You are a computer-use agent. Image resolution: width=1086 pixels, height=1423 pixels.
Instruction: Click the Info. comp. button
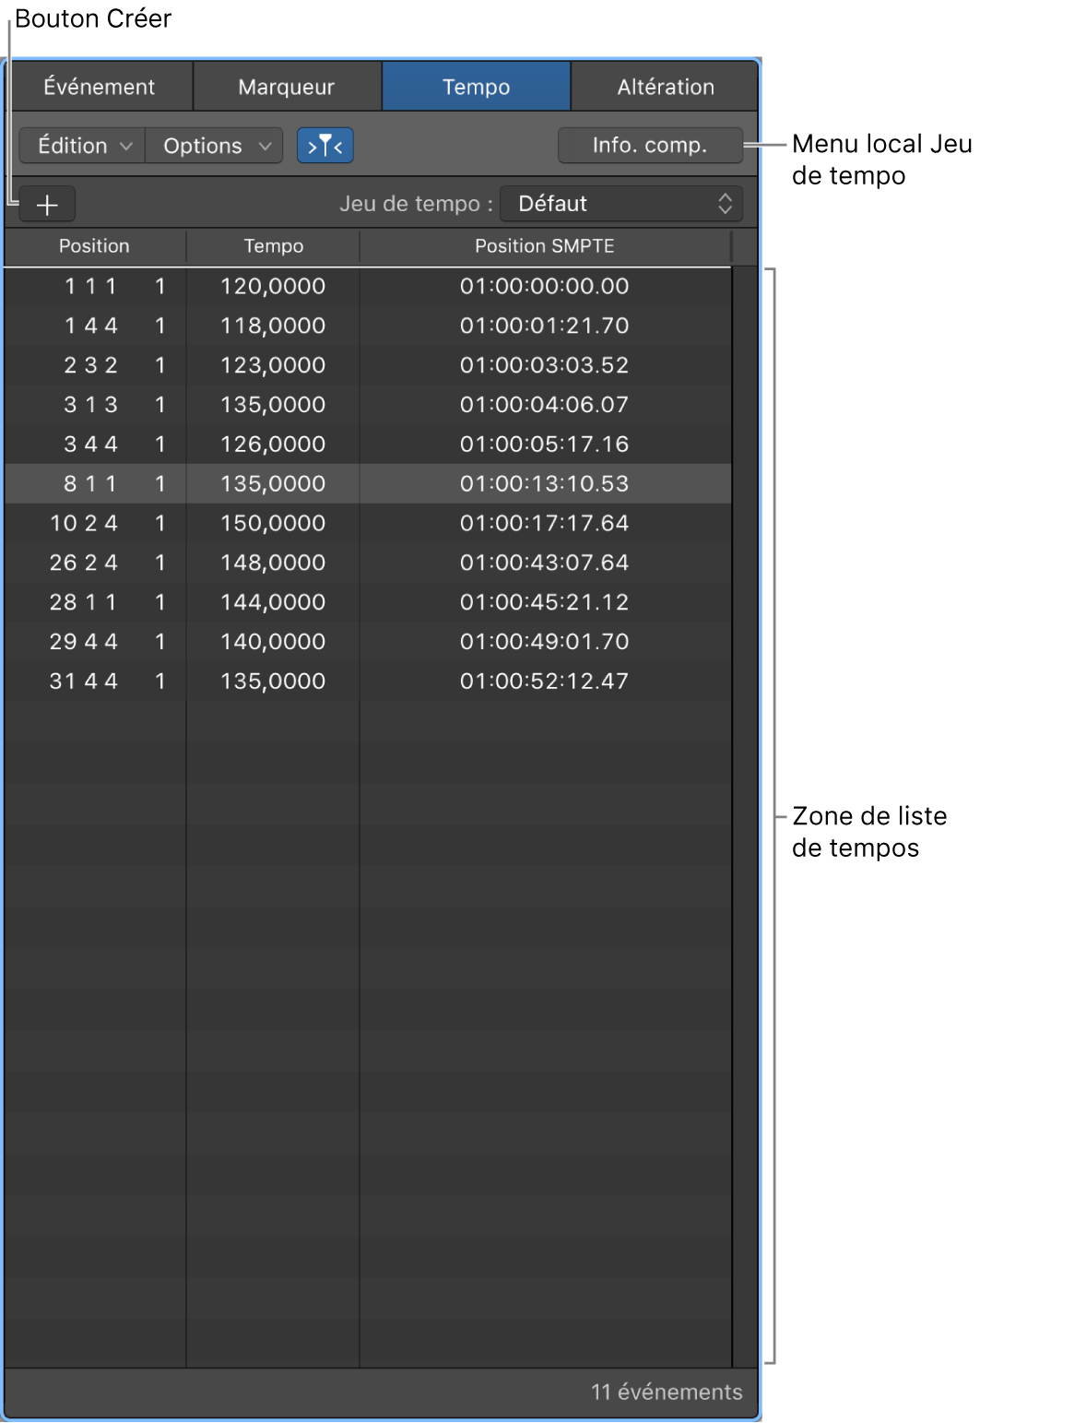tap(649, 145)
